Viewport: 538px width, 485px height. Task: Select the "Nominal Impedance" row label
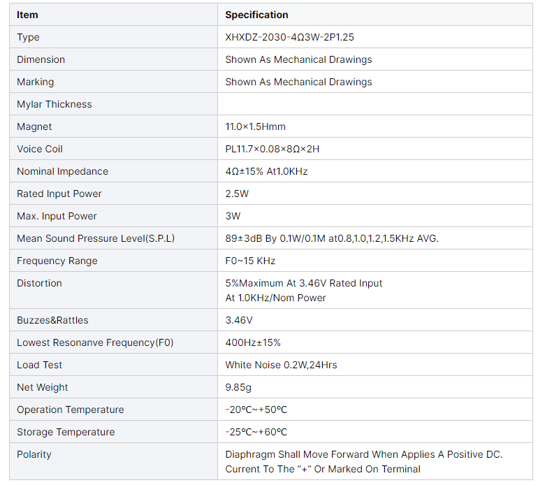62,171
